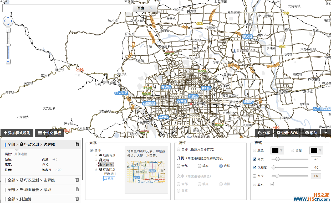Delete the collapsed 行政区划 > 边界线 rule
The height and width of the screenshot is (203, 331).
coord(77,180)
